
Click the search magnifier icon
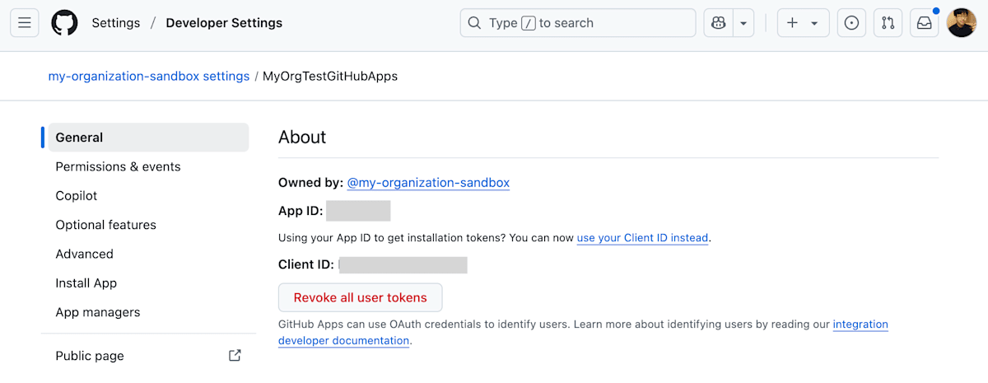tap(474, 23)
